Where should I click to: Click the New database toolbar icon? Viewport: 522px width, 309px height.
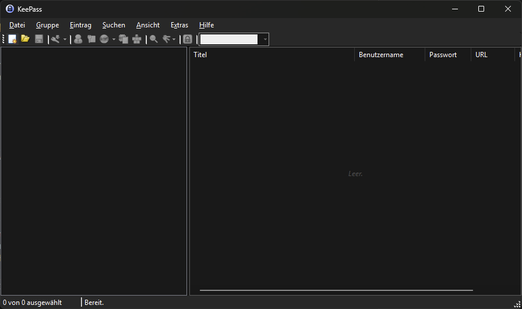(12, 39)
